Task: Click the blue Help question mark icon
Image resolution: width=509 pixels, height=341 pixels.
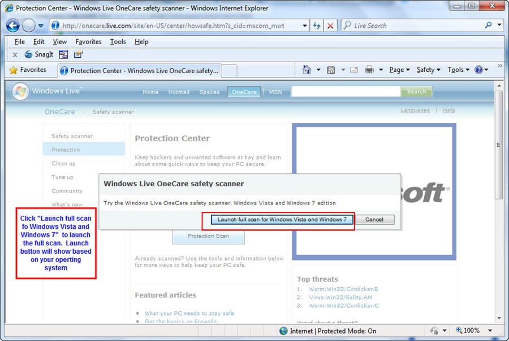Action: point(478,70)
